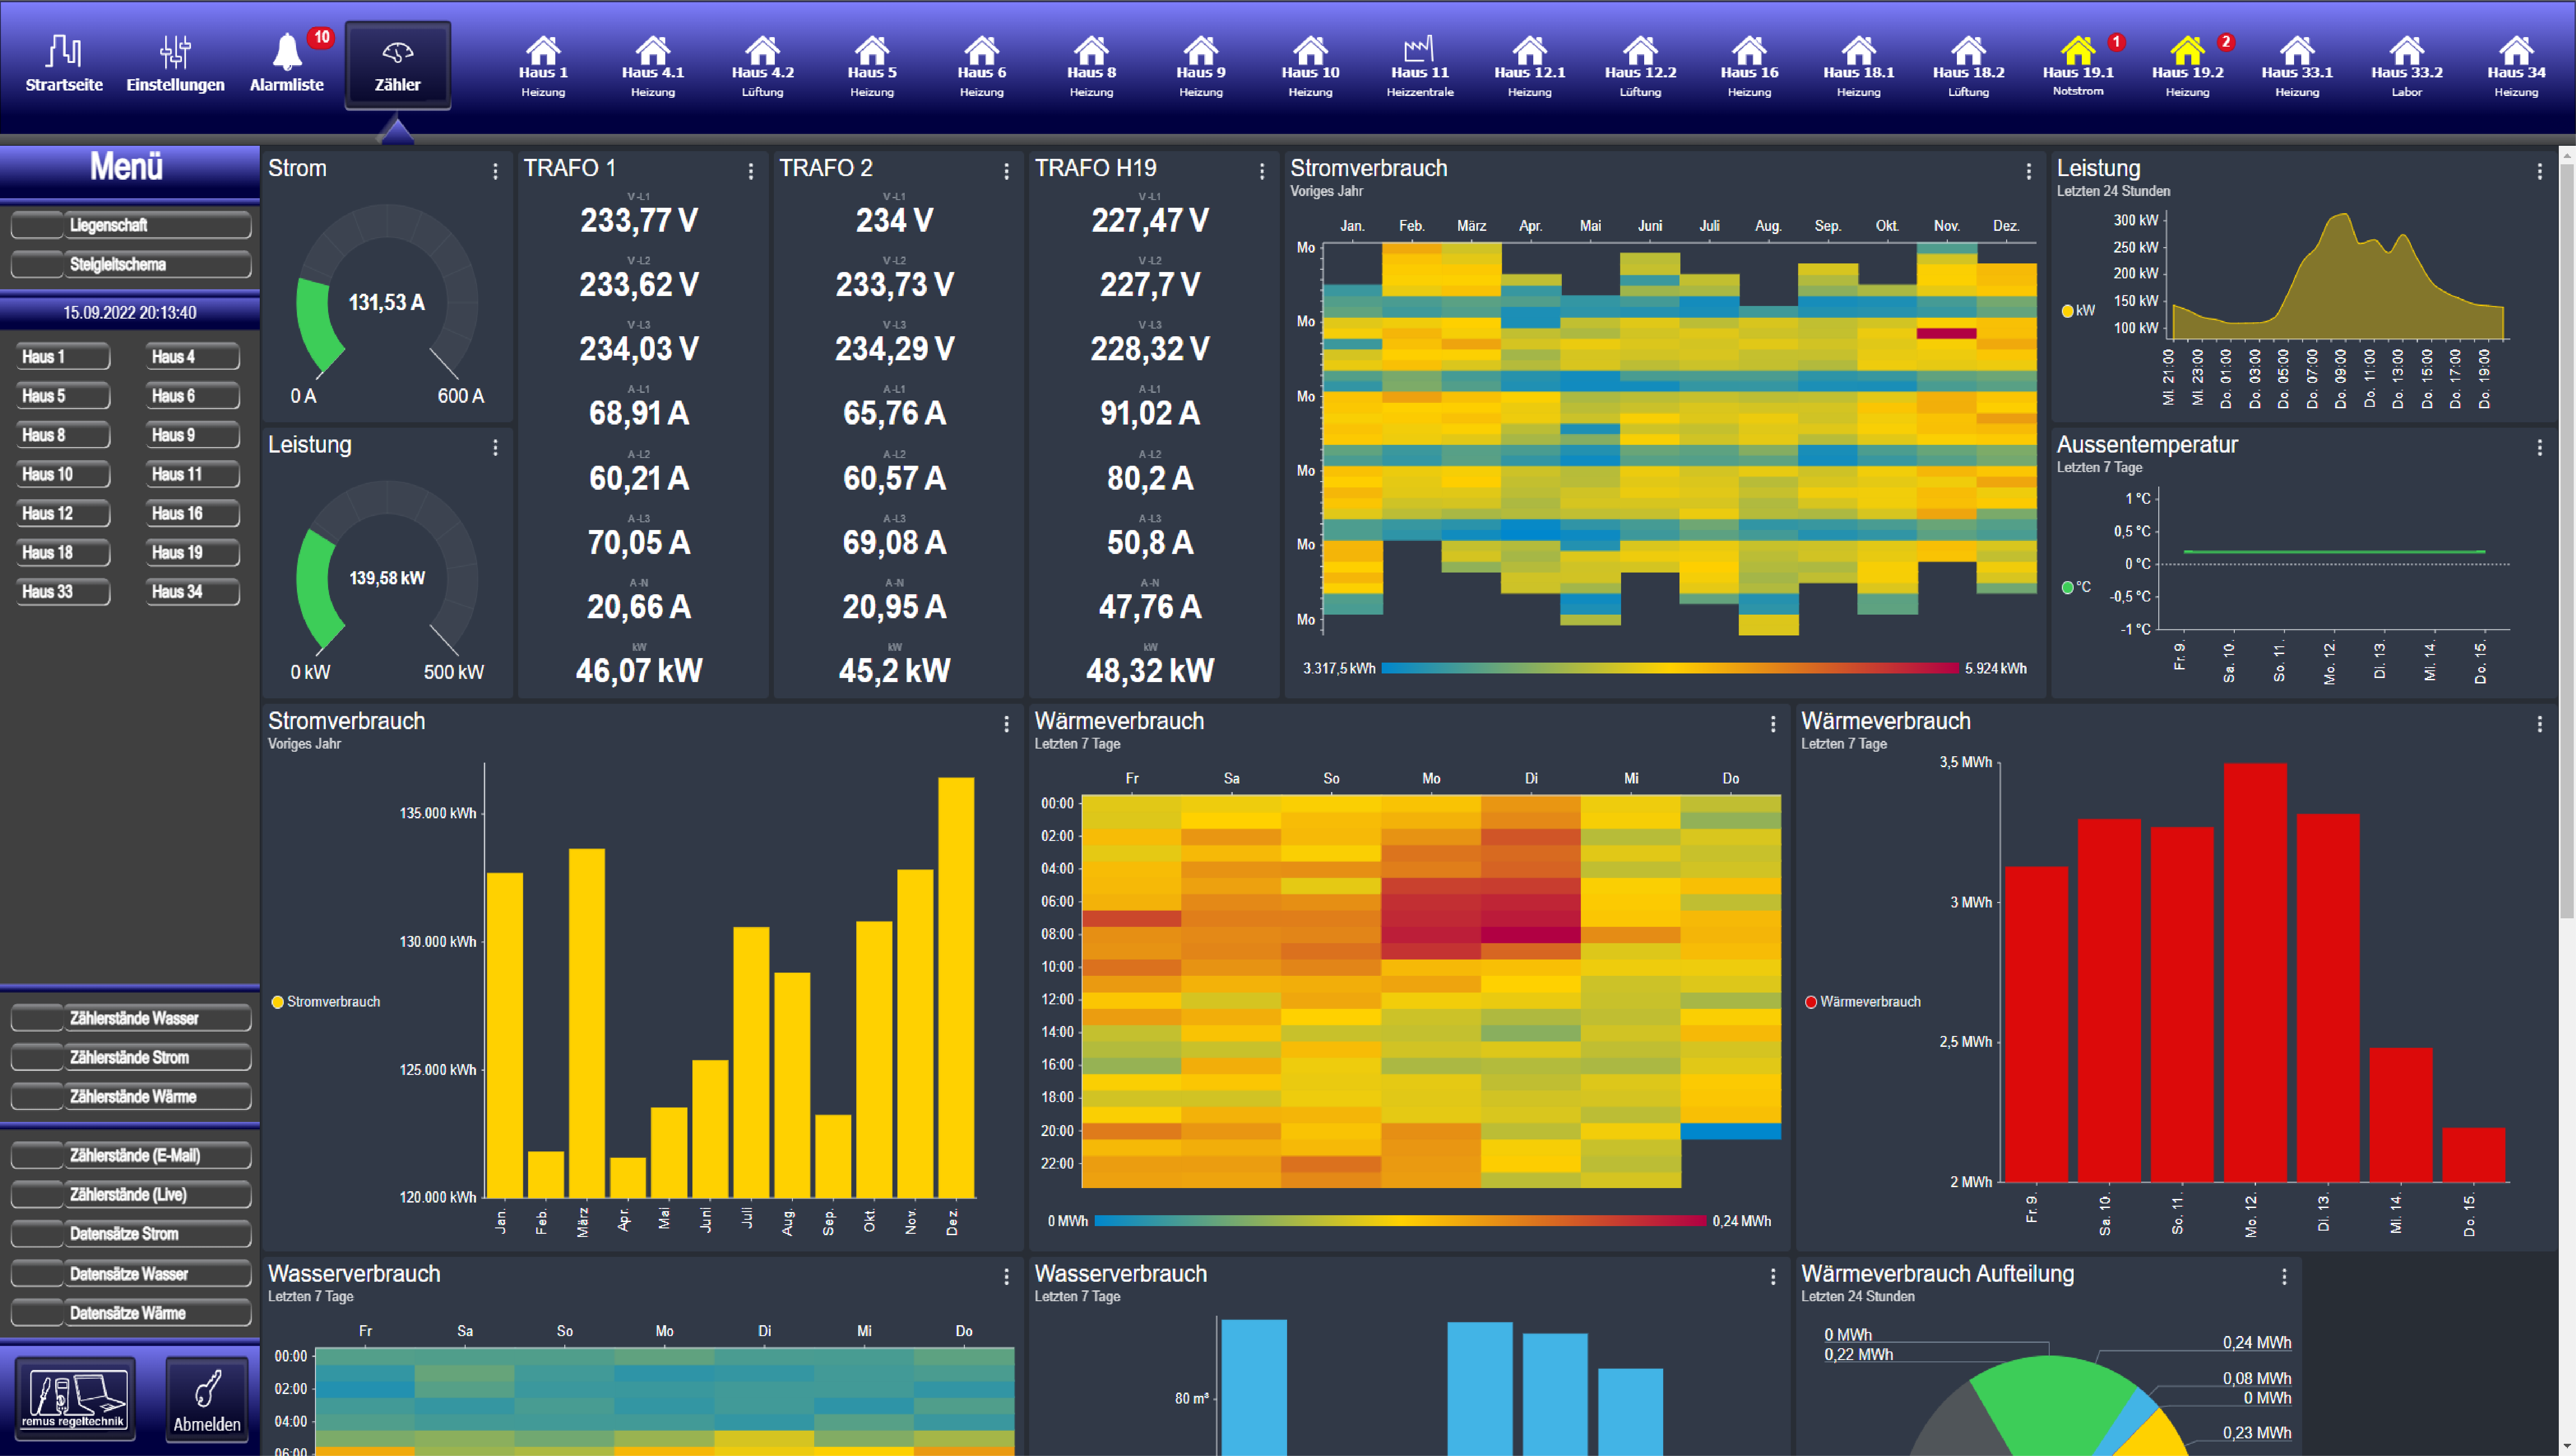Select the Haus 1 sidebar button
This screenshot has width=2576, height=1456.
(63, 357)
